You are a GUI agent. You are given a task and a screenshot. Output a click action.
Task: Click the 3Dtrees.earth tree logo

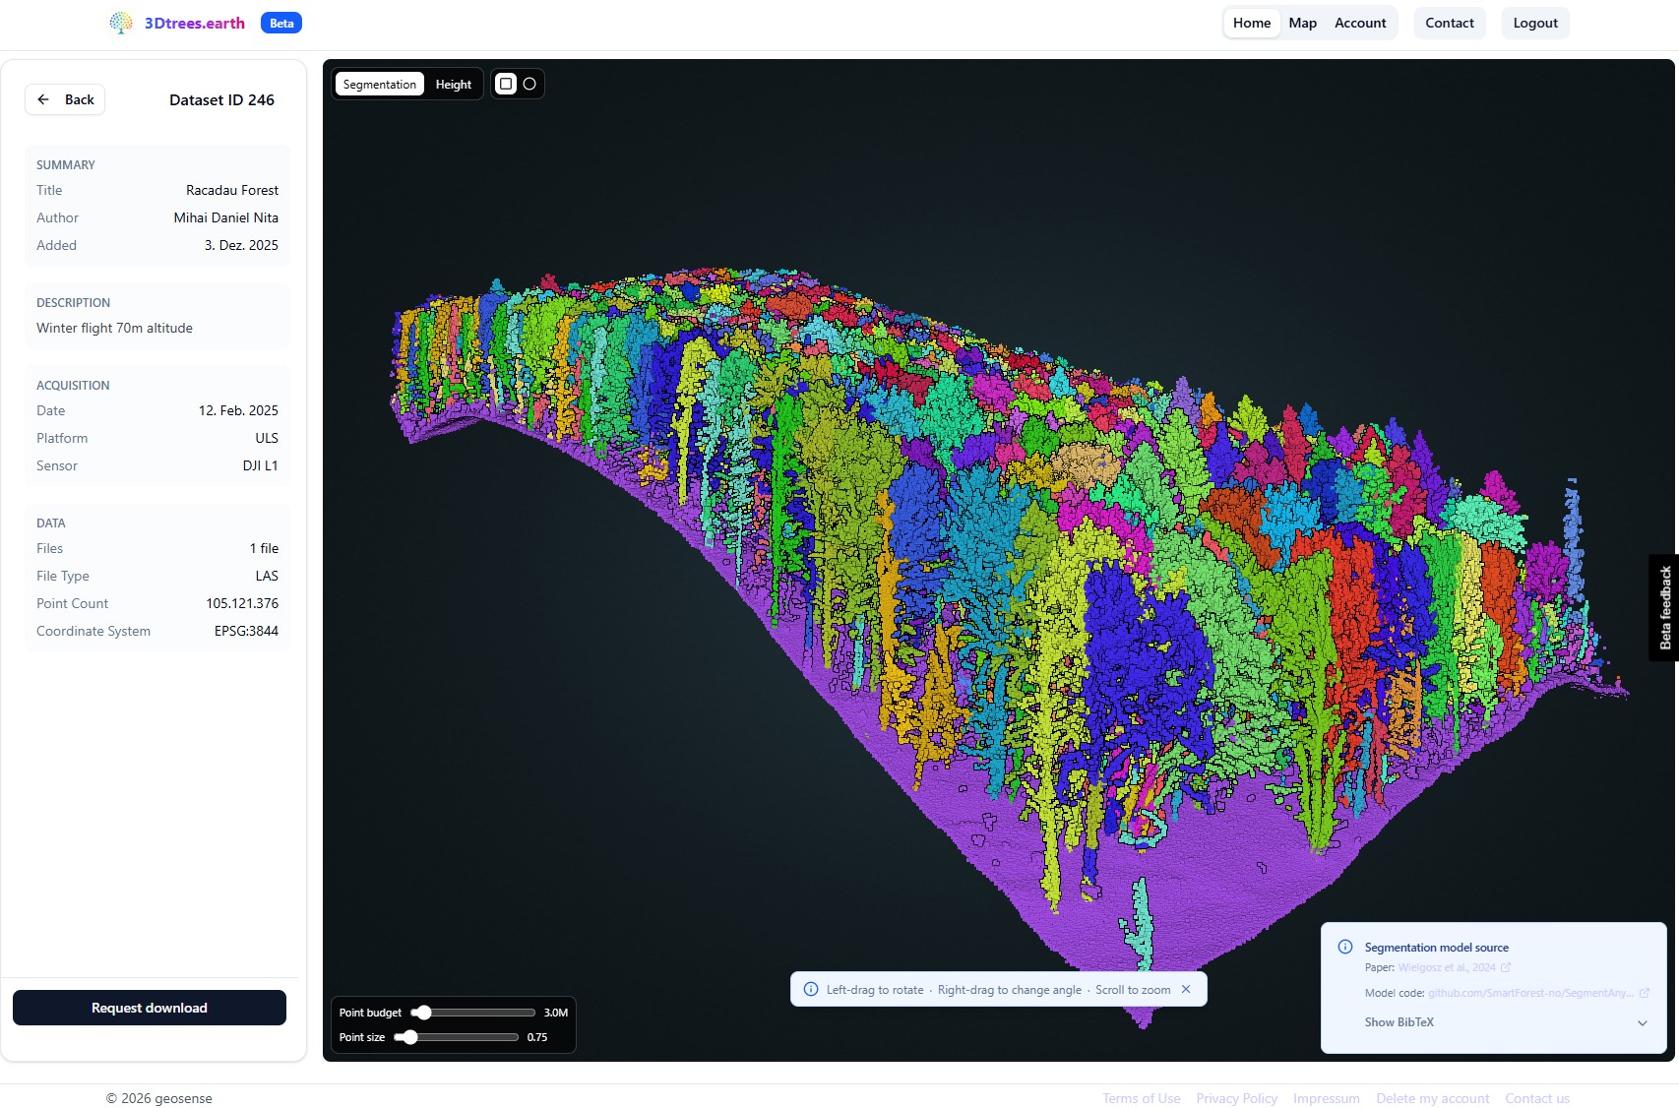click(121, 23)
